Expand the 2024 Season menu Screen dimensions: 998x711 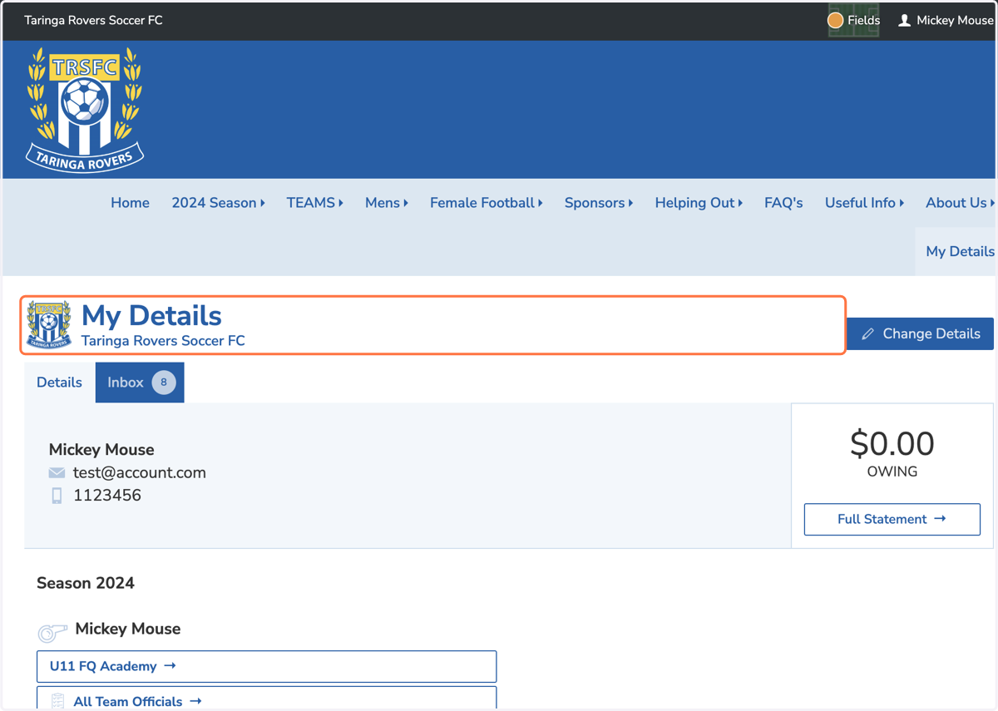[218, 203]
